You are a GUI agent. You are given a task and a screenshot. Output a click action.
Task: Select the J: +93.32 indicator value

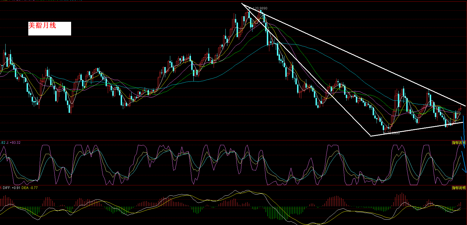click(13, 143)
